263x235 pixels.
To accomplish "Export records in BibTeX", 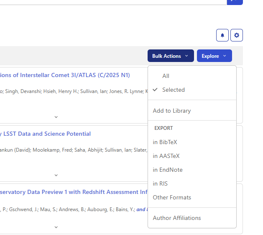I will pyautogui.click(x=165, y=142).
